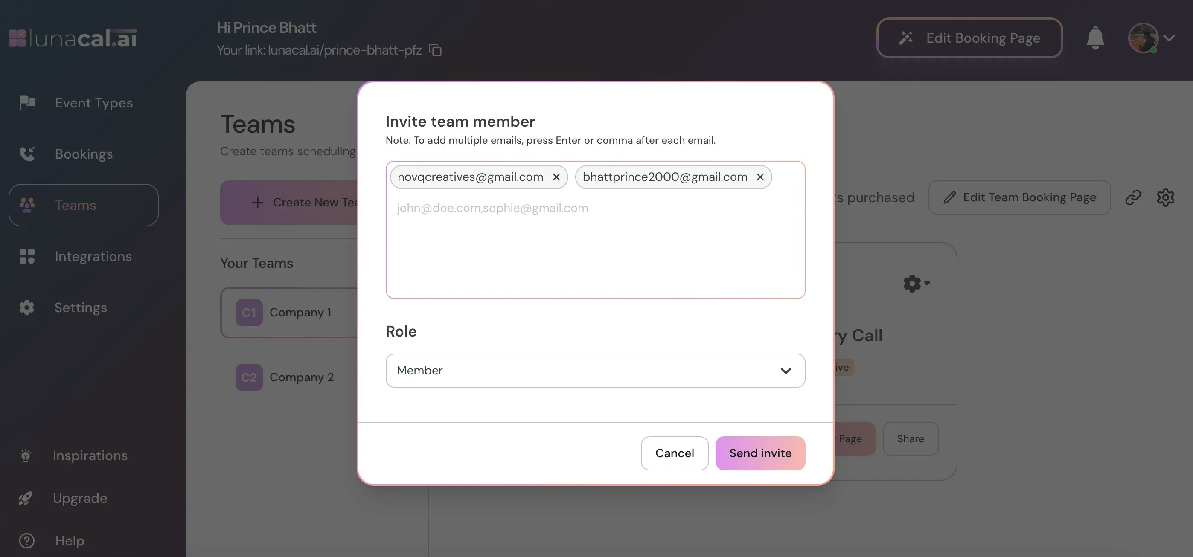
Task: Cancel the invite dialog
Action: (674, 453)
